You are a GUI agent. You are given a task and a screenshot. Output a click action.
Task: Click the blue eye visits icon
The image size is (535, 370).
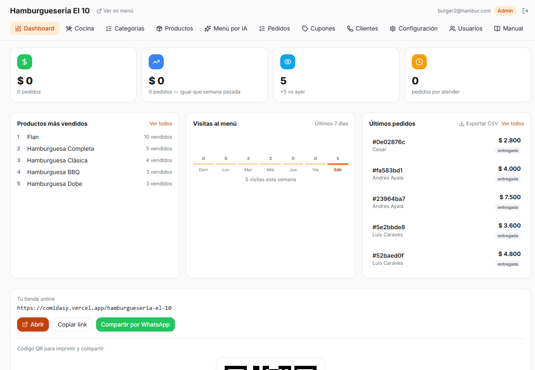288,62
